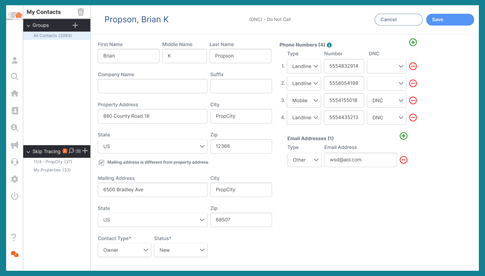Viewport: 485px width, 276px height.
Task: Open the Home dashboard icon
Action: pos(14,93)
